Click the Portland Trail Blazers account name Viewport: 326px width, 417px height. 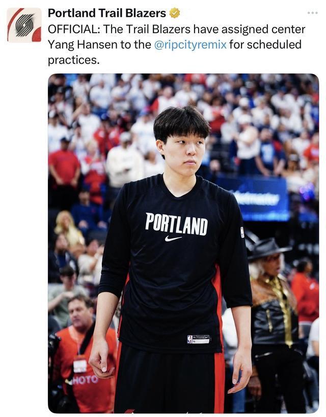(x=107, y=13)
